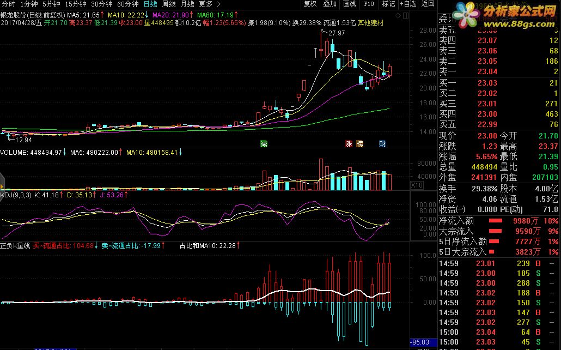Click the 总量 value 448494
Viewport: 561px width, 350px height.
(x=484, y=167)
